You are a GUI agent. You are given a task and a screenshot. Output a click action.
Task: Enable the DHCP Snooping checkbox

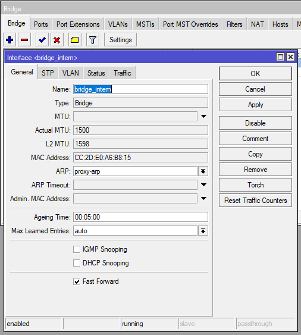click(77, 263)
